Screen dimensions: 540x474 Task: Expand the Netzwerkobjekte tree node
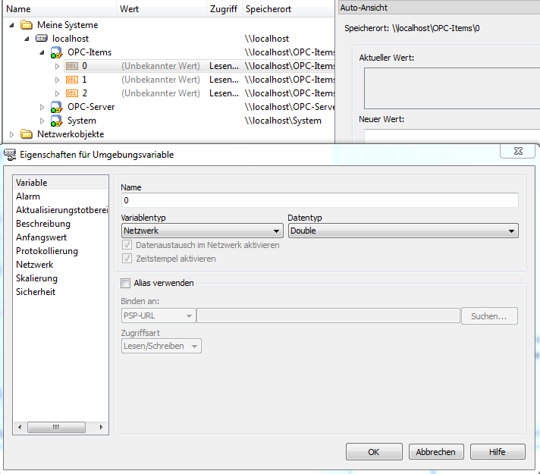pos(11,134)
